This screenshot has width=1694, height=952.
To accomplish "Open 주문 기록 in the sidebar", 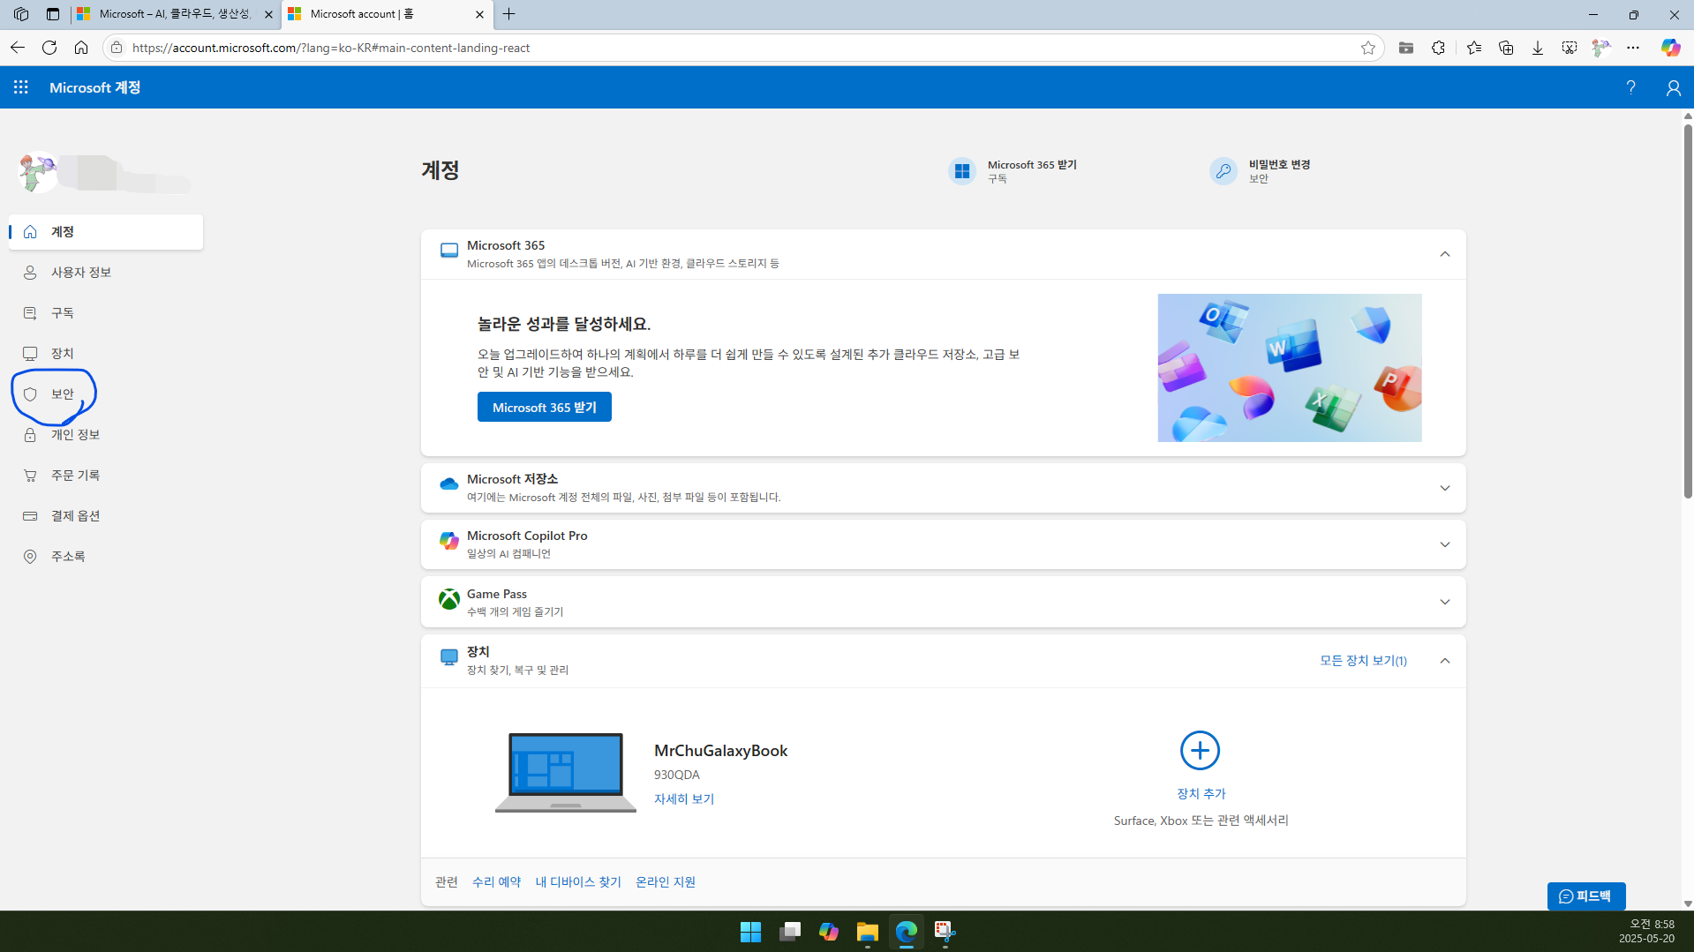I will pos(106,476).
